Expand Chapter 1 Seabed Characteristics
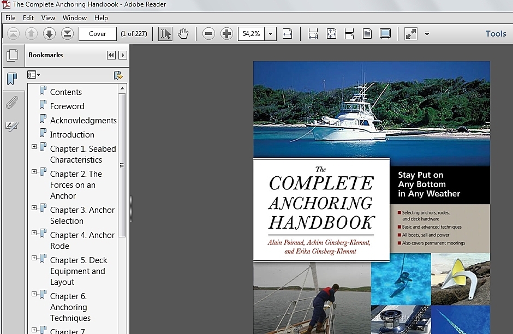 coord(34,147)
